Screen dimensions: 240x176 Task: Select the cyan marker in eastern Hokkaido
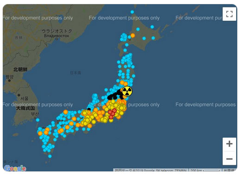pos(153,38)
